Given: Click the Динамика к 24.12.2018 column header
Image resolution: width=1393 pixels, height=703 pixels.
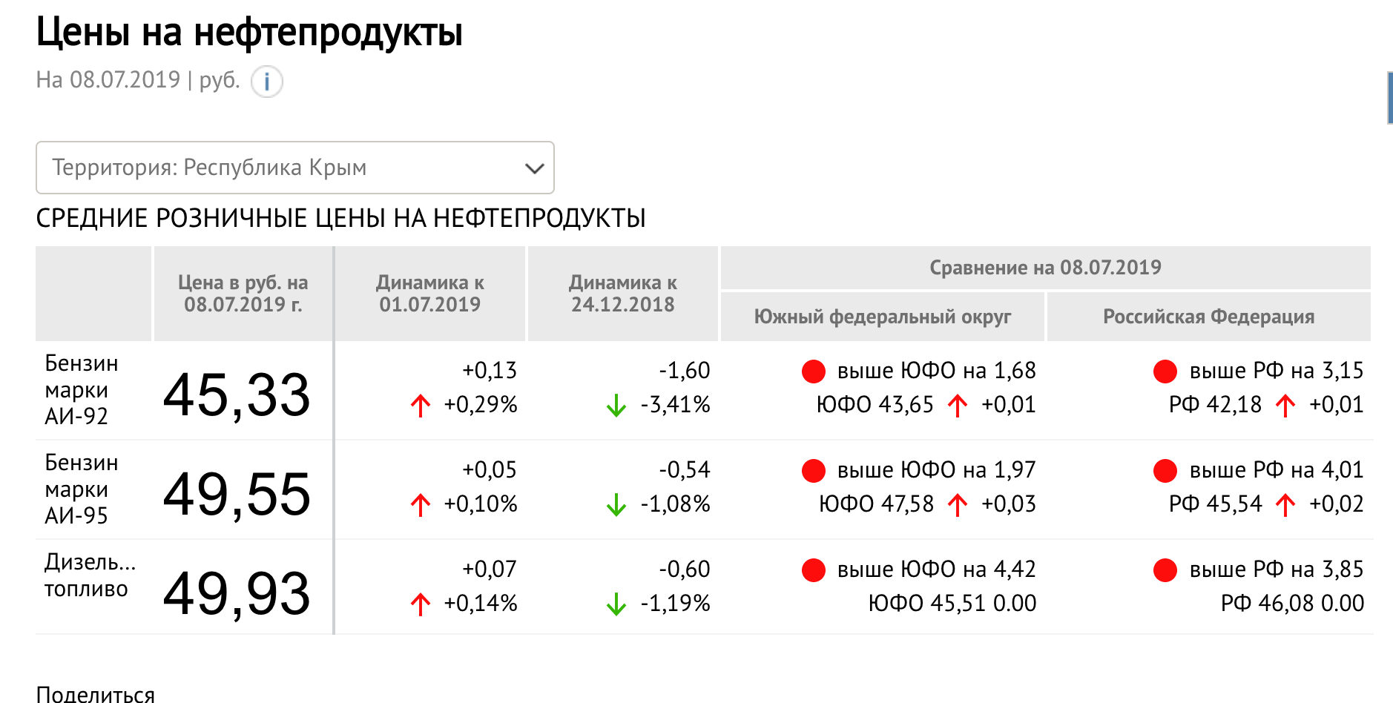Looking at the screenshot, I should [623, 294].
